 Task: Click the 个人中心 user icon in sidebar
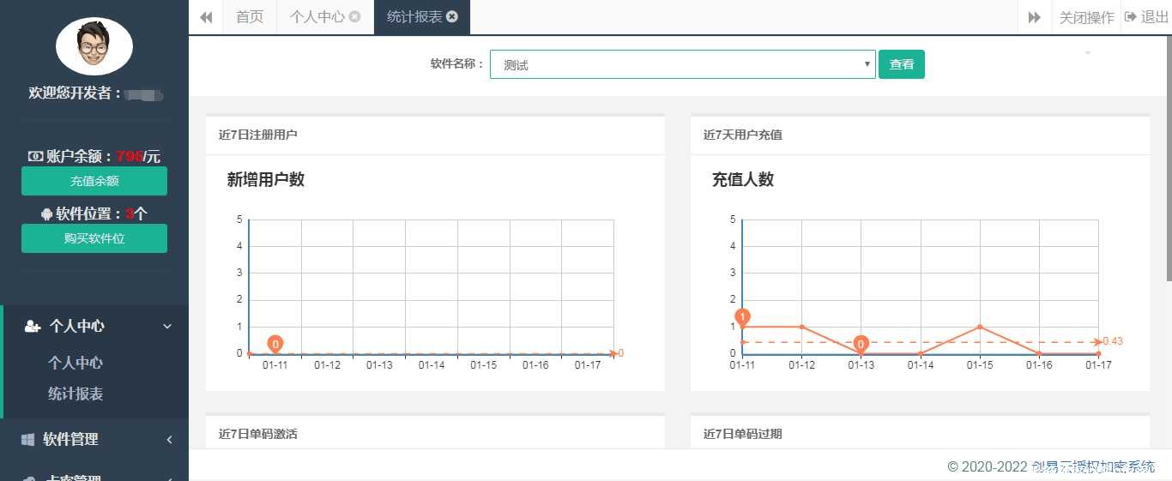coord(33,326)
